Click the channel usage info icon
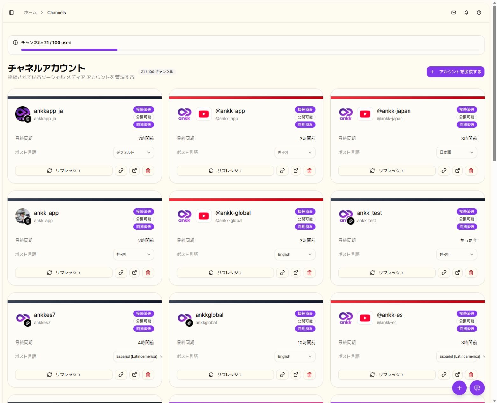Screen dimensions: 497x403 [x=15, y=43]
